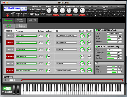Screen dimensions: 127x97
Task: Switch to the Sub Timbres tab
Action: point(21,26)
